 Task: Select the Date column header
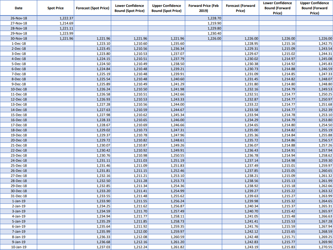(19, 8)
